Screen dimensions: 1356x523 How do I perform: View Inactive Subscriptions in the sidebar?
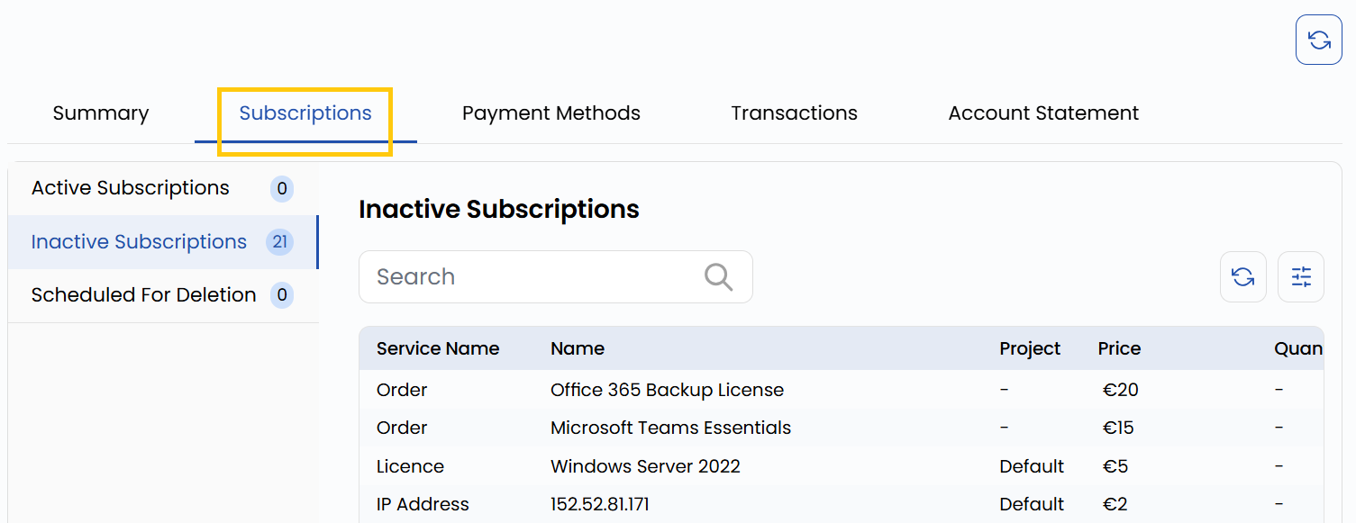coord(139,241)
